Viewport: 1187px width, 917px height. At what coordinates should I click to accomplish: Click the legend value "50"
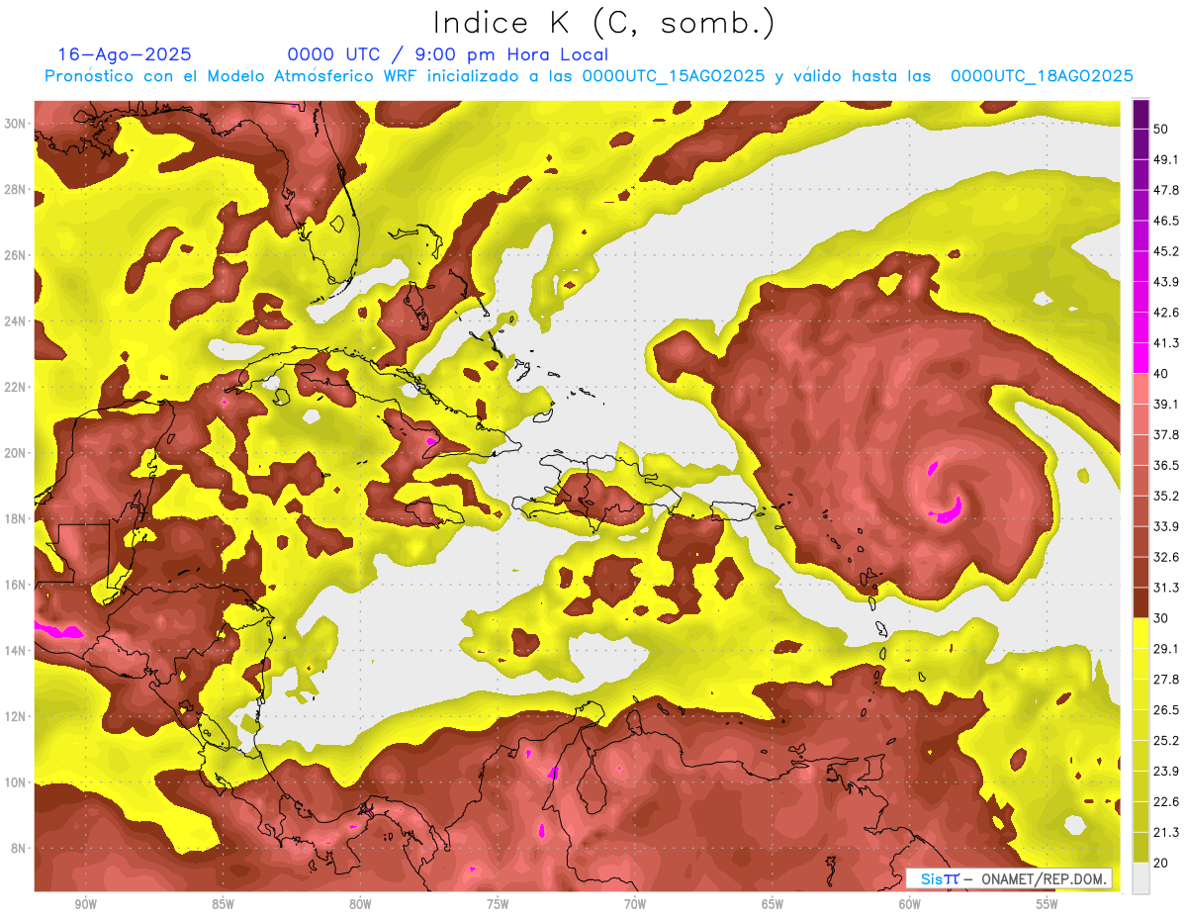tap(1162, 130)
